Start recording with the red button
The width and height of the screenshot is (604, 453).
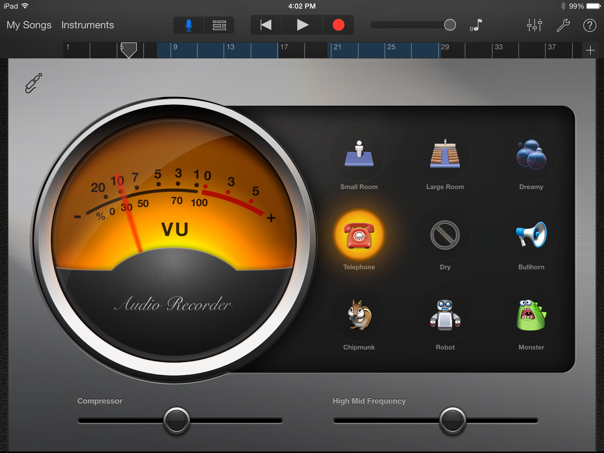339,25
